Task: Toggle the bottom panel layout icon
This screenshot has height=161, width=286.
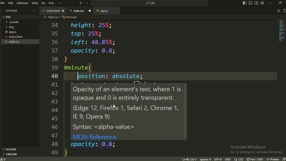Action: 250,3
